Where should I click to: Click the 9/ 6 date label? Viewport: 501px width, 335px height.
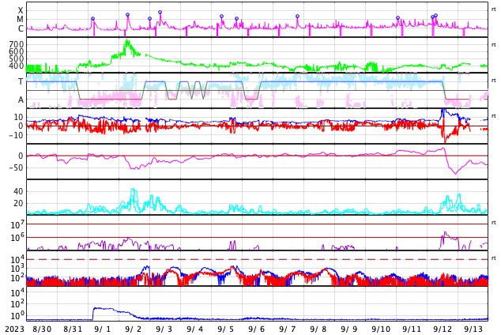click(x=257, y=329)
